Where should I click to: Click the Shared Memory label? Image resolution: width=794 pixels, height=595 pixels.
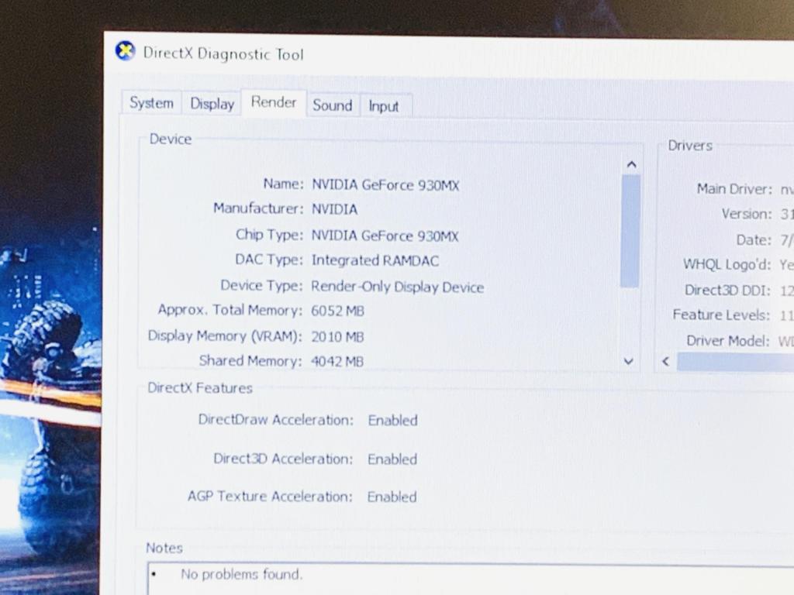(250, 361)
